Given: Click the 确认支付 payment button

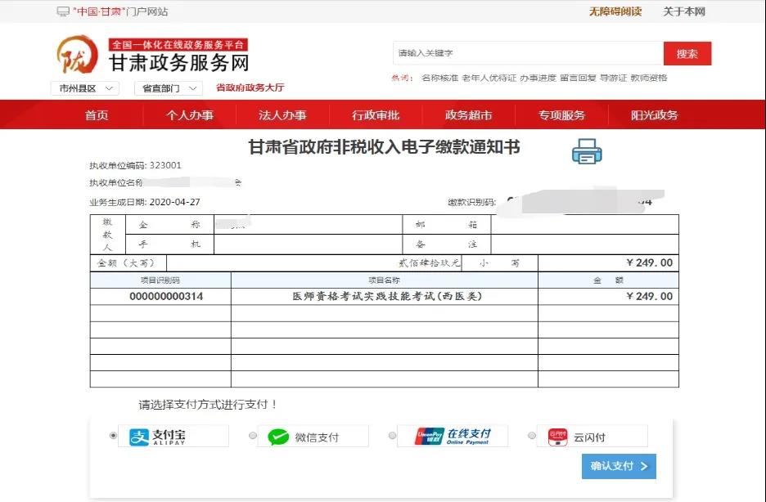Looking at the screenshot, I should pyautogui.click(x=619, y=466).
